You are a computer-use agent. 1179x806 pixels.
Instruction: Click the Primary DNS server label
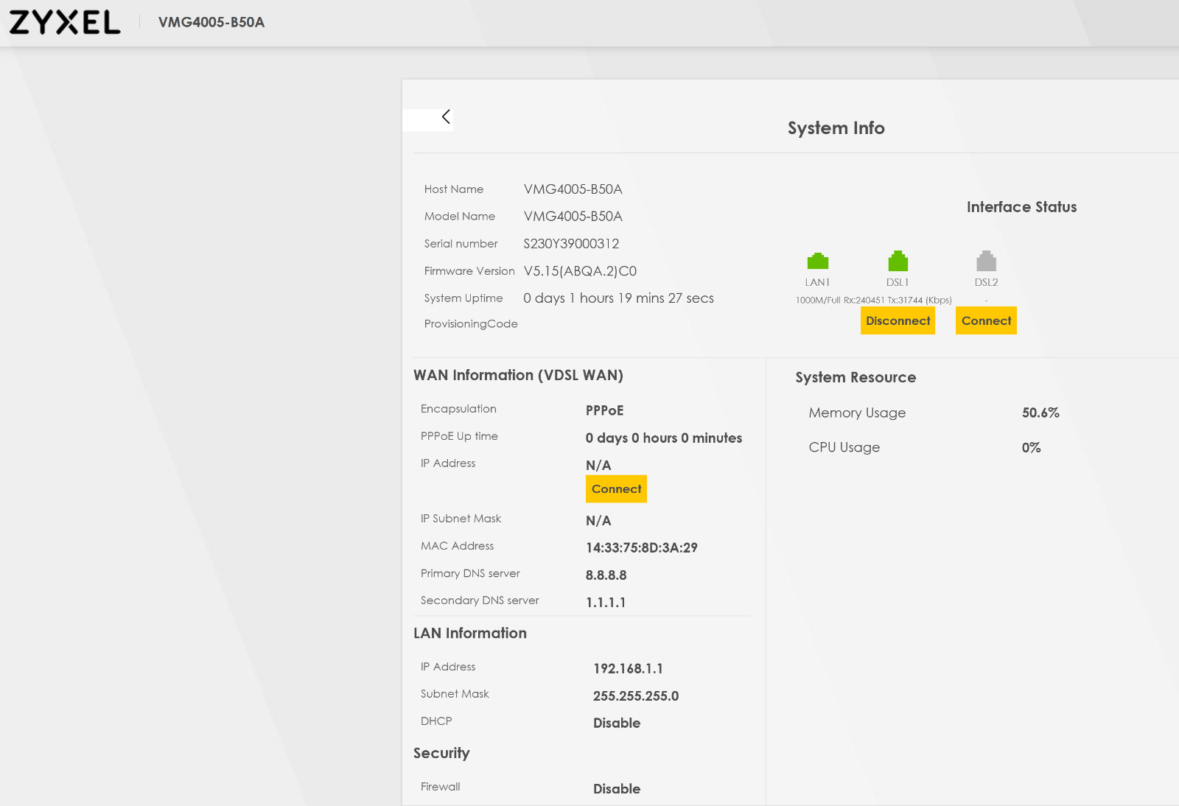tap(470, 573)
